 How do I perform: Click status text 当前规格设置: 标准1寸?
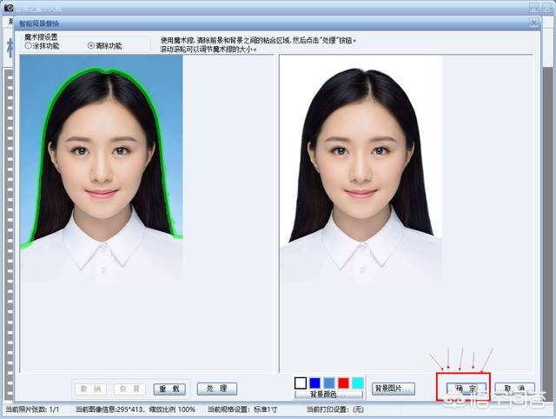coord(242,409)
